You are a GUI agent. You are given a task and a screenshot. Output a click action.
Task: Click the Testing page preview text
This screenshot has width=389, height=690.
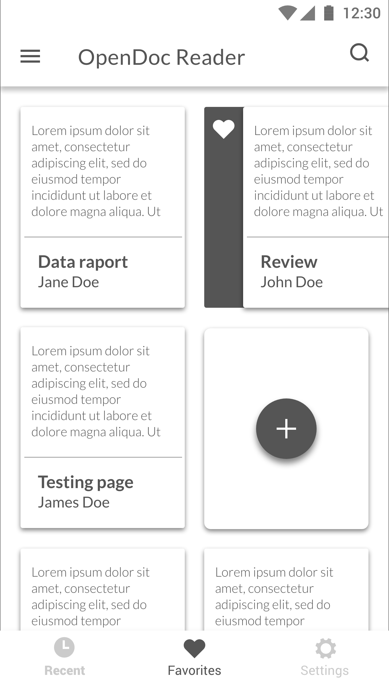click(96, 391)
